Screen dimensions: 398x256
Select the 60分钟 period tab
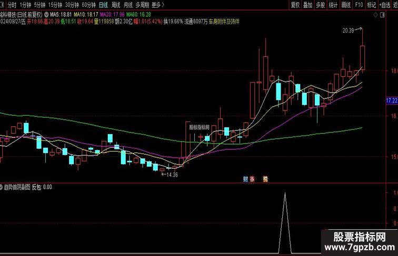click(x=89, y=5)
